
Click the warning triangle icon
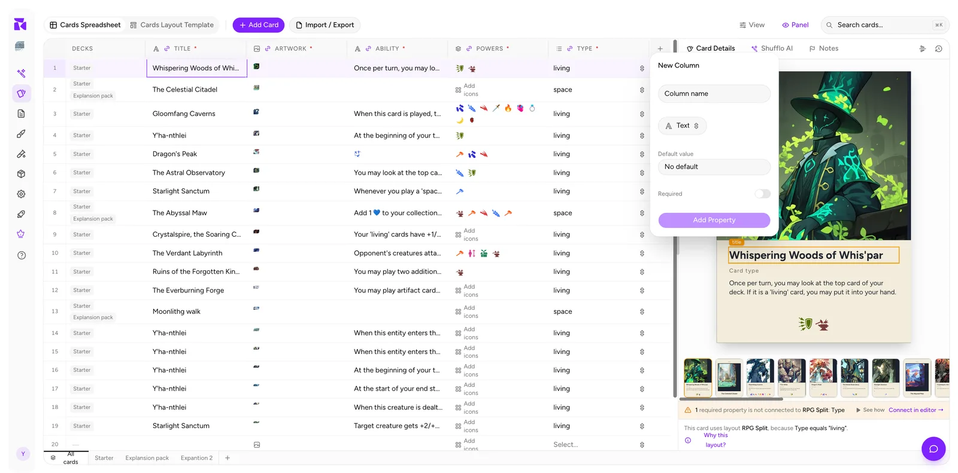coord(688,410)
